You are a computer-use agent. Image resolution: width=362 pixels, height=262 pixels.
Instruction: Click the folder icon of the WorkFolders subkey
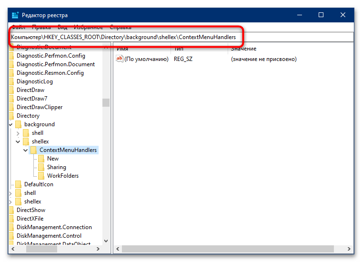click(x=41, y=176)
